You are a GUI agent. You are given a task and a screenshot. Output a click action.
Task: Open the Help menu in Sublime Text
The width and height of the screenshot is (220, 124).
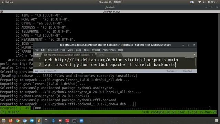(121, 50)
